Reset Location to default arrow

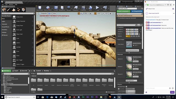tap(141, 29)
